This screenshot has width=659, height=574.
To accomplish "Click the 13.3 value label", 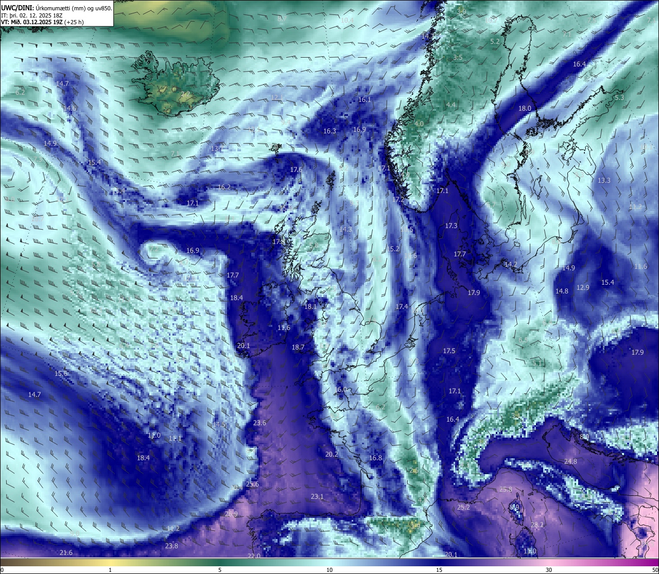I will click(604, 180).
